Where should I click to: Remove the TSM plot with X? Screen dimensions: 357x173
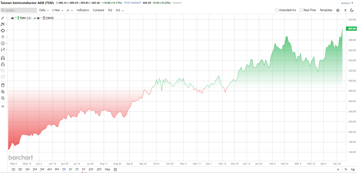(35, 18)
